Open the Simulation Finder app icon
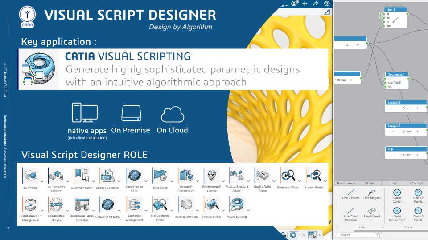Image resolution: width=428 pixels, height=240 pixels. [x=288, y=175]
